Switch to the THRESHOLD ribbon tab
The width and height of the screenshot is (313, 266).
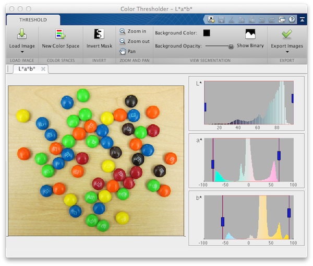32,20
